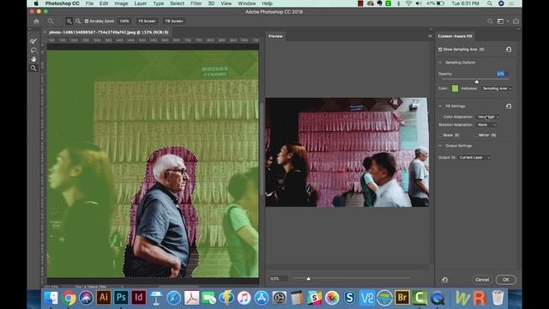Select the photo jpeg document tab
Screen dimensions: 549x309
point(109,33)
